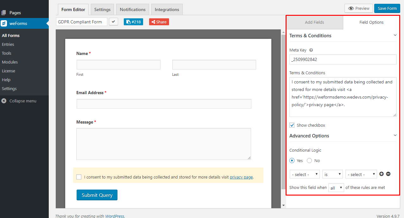Copy the form shortcode #218

tap(133, 22)
